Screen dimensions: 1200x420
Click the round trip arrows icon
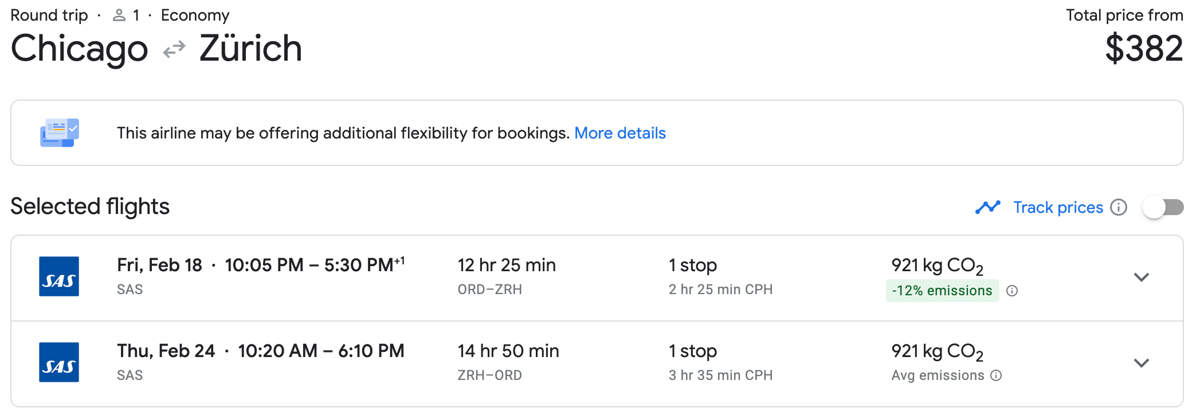point(174,49)
